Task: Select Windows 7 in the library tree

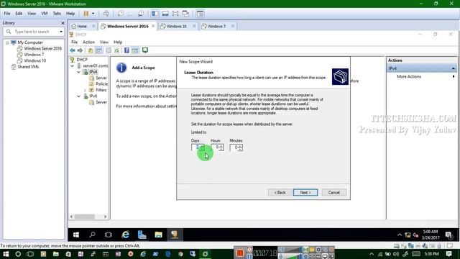Action: (x=34, y=55)
